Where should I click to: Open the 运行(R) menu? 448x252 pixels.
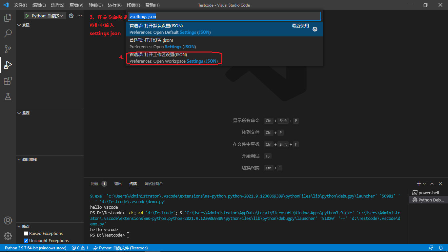click(x=114, y=5)
